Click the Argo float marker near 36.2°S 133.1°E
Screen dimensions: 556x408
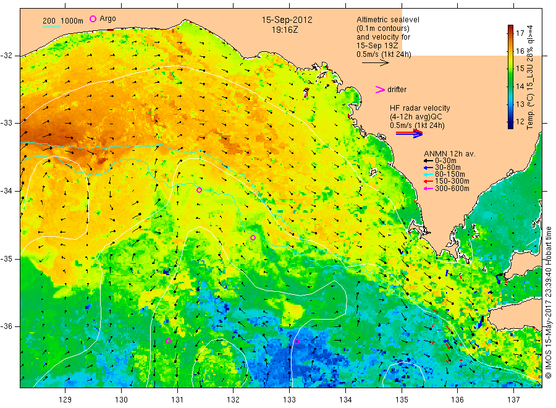[x=297, y=342]
